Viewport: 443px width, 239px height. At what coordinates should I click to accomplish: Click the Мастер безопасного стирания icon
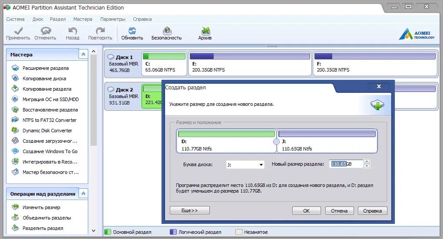tap(15, 172)
